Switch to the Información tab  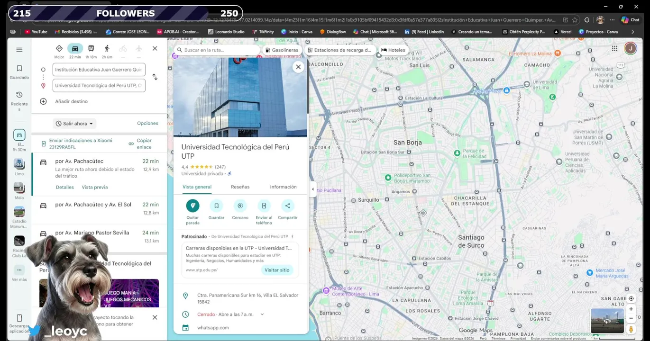pos(283,187)
